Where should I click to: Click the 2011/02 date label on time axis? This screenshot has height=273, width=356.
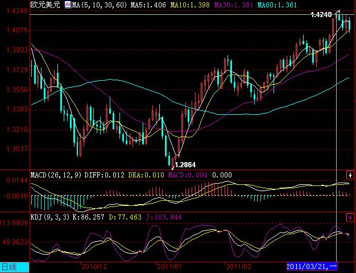[238, 267]
